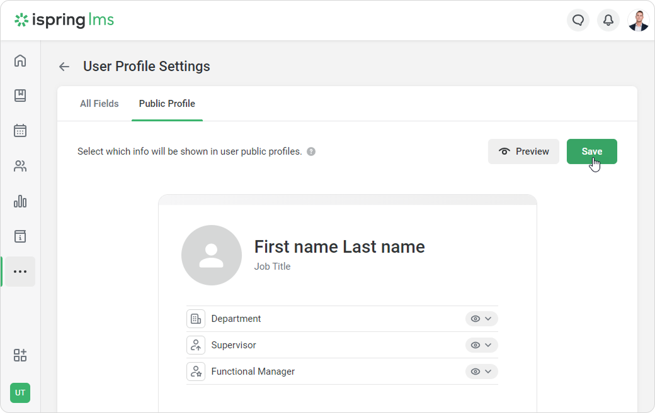Select the Public Profile tab
Viewport: 655px width, 413px height.
tap(167, 104)
